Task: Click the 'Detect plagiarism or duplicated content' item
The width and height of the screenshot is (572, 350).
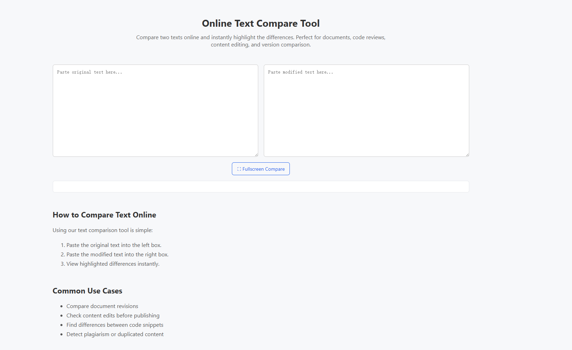Action: (115, 334)
